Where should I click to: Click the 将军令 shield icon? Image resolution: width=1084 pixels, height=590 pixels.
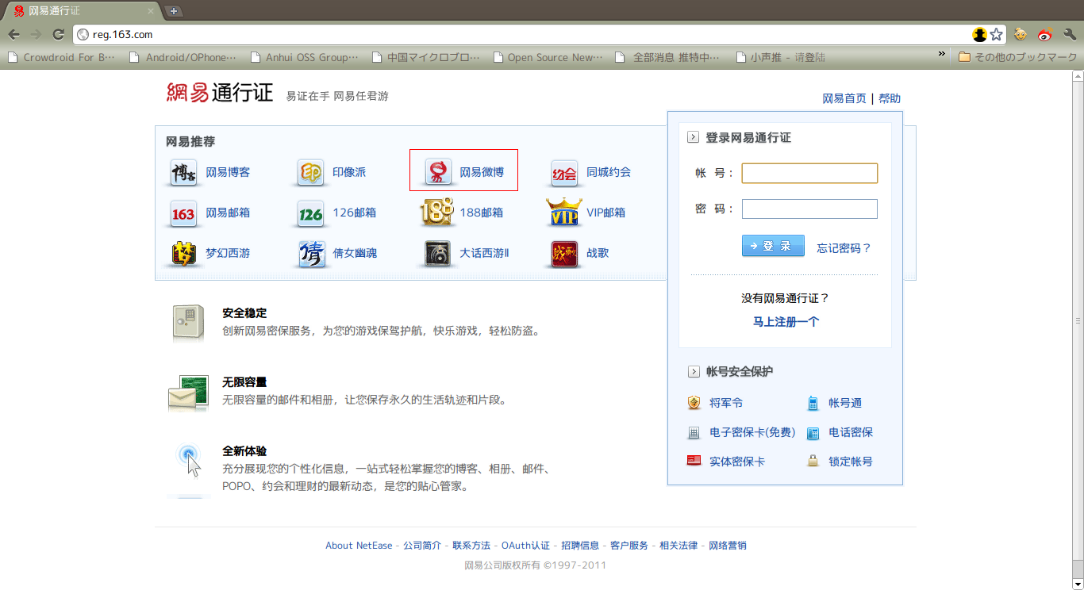[694, 403]
